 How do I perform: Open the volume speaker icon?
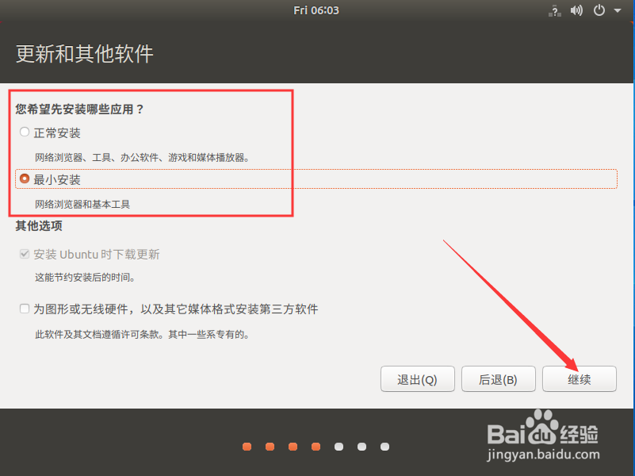click(576, 10)
